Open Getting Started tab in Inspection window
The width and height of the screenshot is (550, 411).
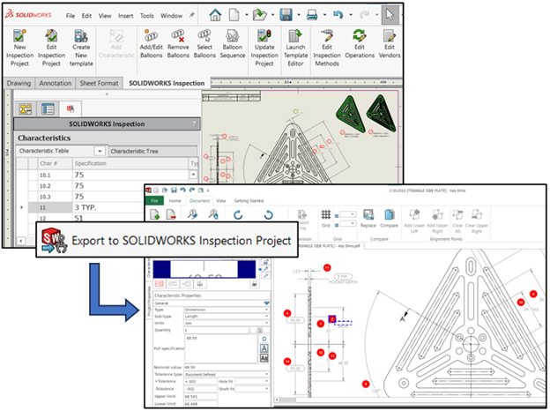pyautogui.click(x=249, y=201)
